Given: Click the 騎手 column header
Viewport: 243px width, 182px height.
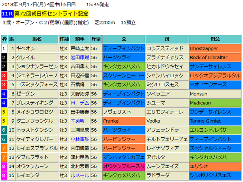Looking at the screenshot, I should coord(80,39).
